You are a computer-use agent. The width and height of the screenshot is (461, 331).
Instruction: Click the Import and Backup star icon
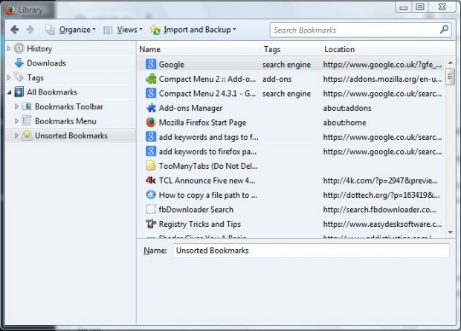coord(155,30)
